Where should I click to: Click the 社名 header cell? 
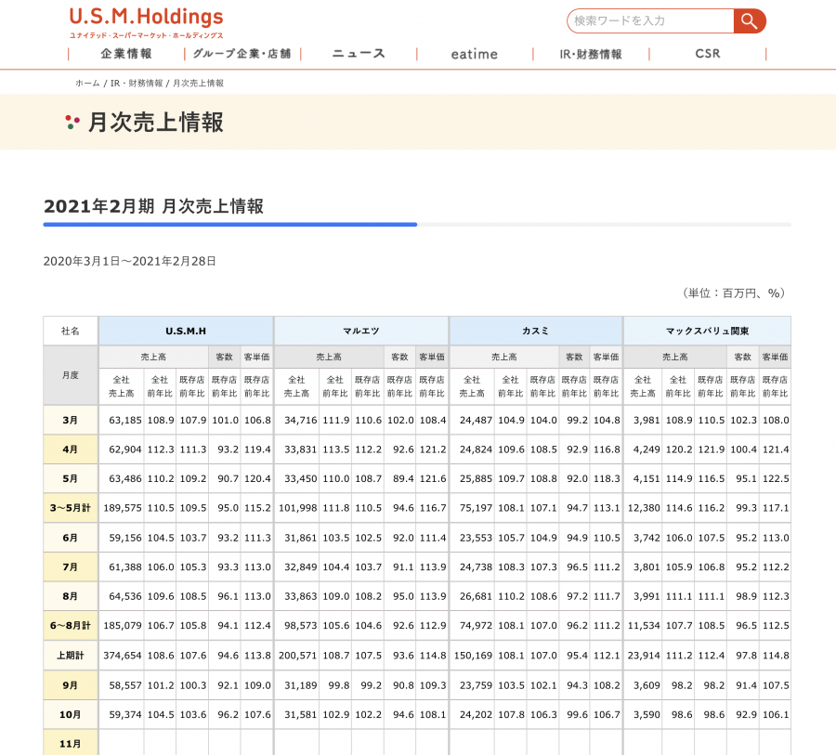(x=71, y=331)
